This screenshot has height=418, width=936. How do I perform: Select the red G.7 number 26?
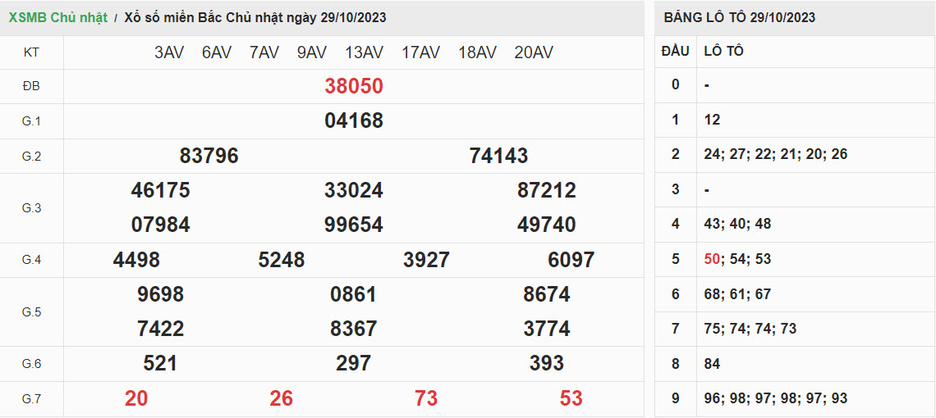tap(281, 398)
